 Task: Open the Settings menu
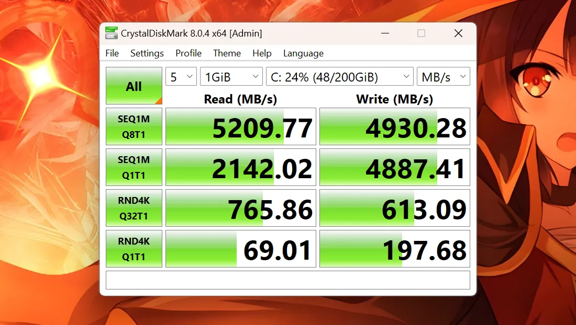click(x=147, y=53)
